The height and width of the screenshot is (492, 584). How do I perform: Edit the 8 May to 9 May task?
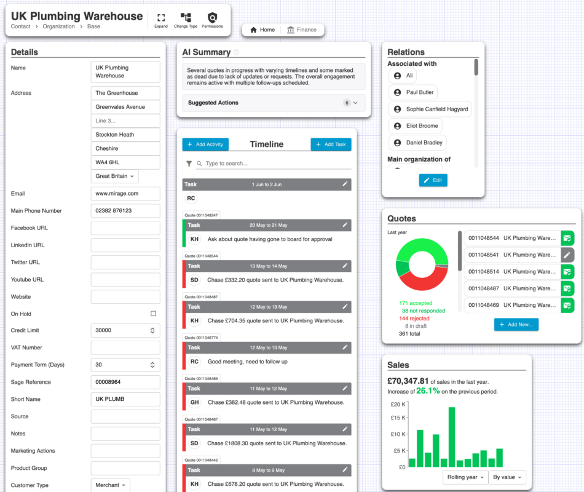[345, 470]
